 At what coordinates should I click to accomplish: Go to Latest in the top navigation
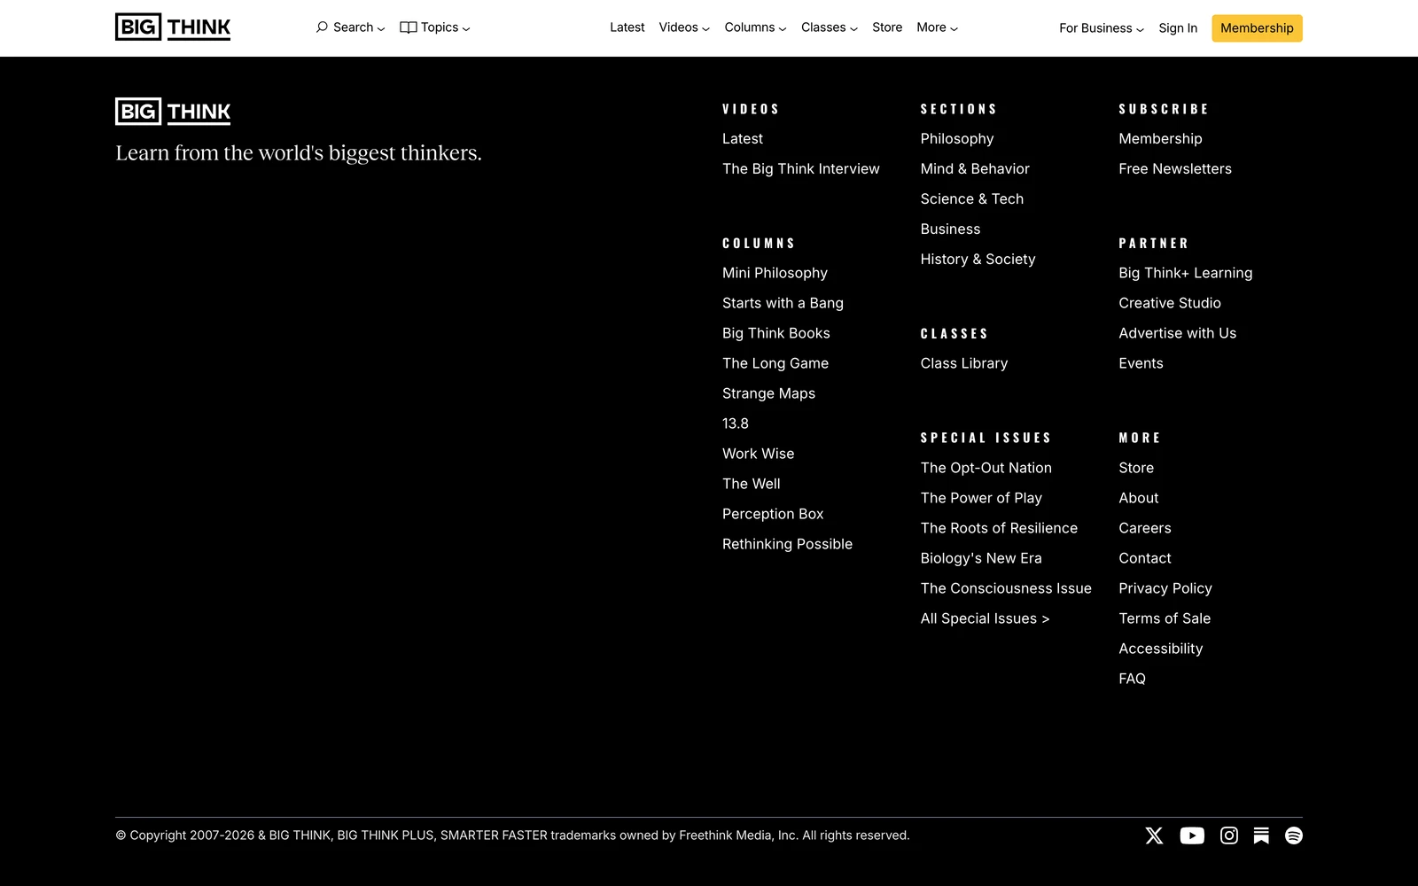point(627,27)
